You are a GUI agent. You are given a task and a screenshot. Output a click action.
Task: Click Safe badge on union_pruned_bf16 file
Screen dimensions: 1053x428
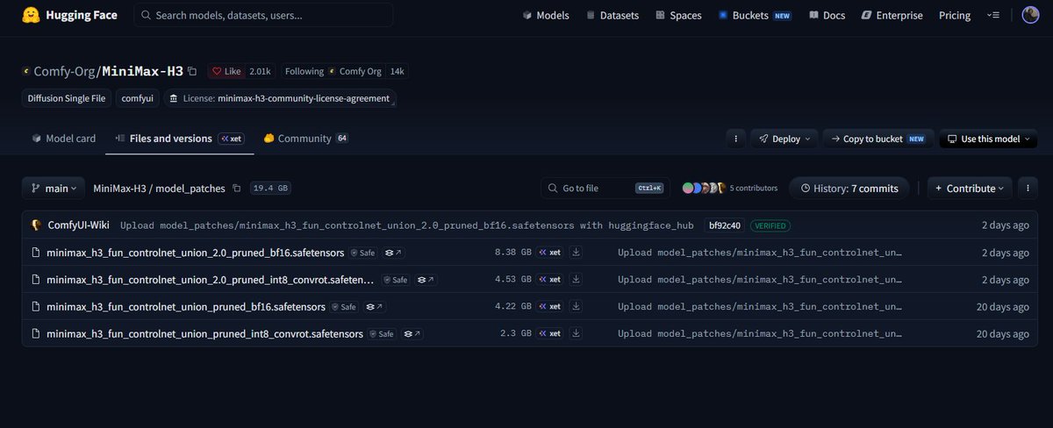click(x=343, y=307)
